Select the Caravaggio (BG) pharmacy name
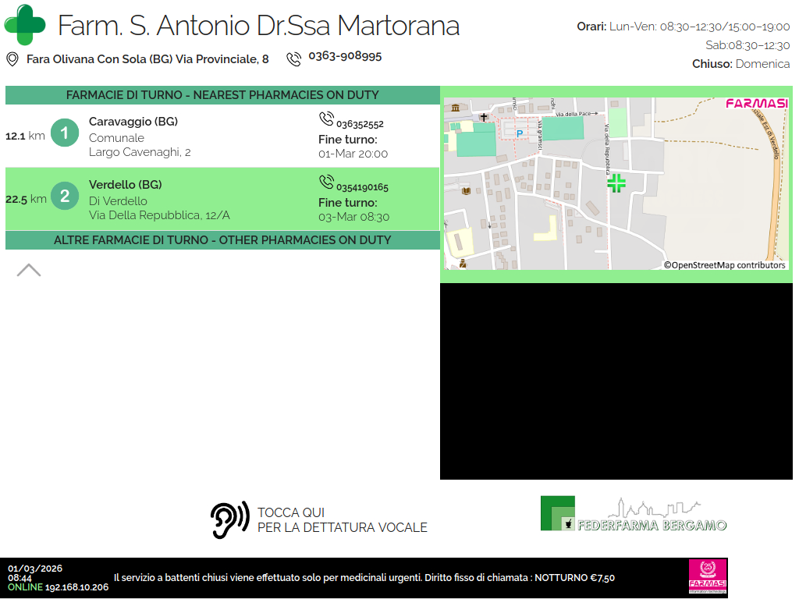799x599 pixels. pyautogui.click(x=133, y=122)
